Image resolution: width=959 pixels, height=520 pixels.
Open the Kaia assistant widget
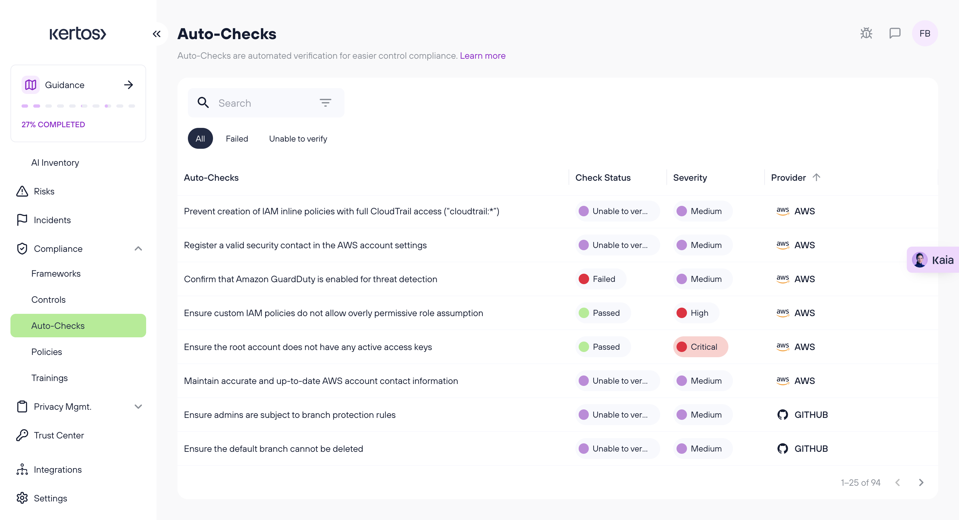(934, 260)
